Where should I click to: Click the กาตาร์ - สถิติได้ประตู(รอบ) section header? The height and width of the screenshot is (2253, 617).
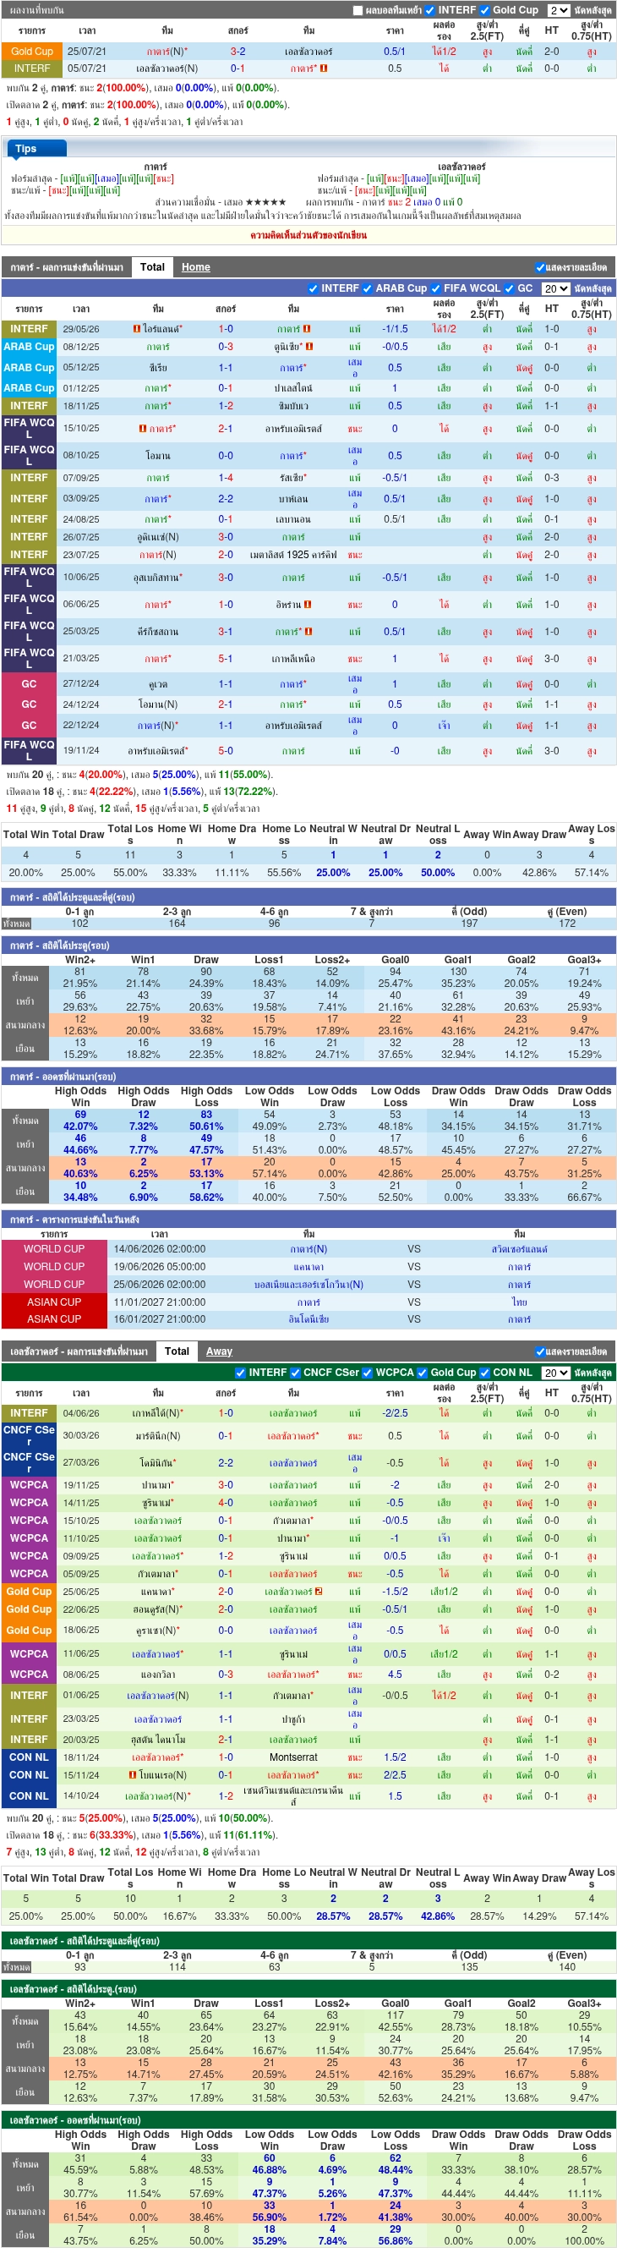coord(308,946)
